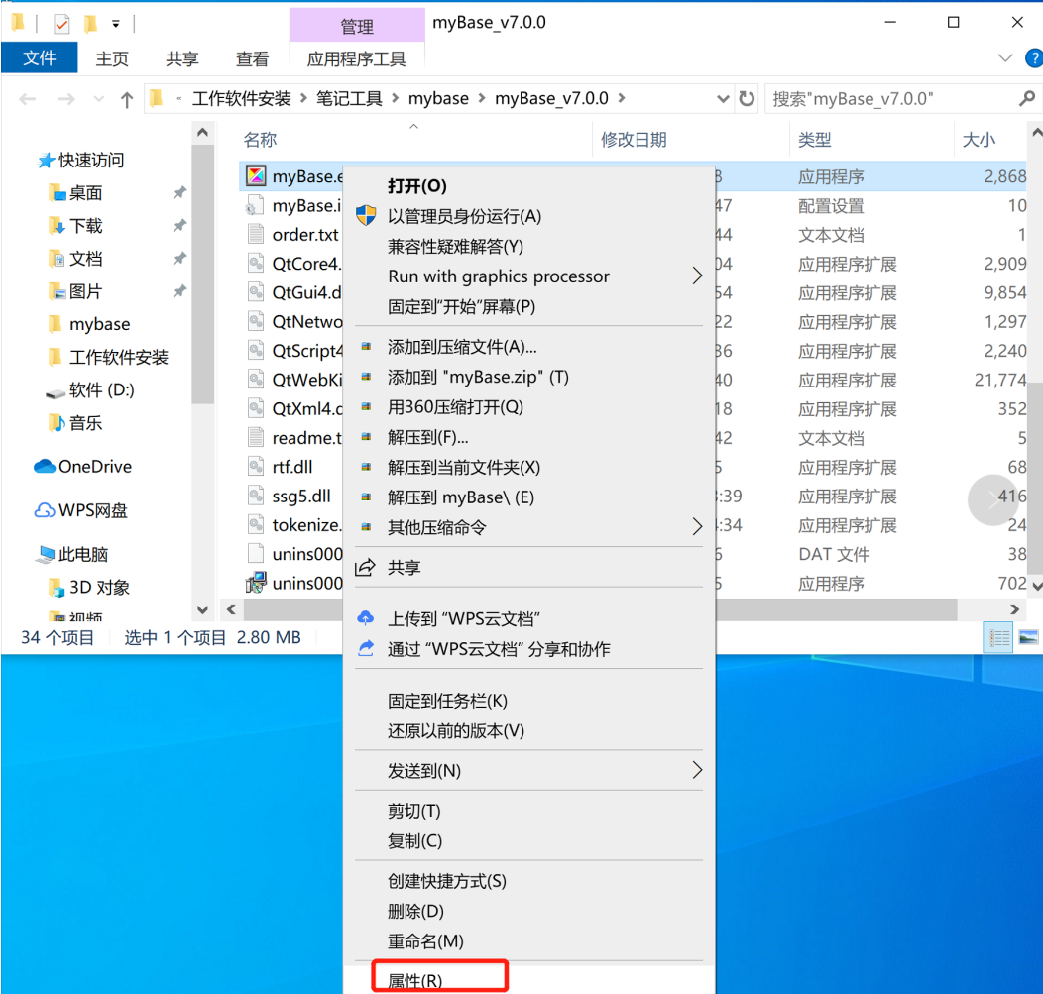Screen dimensions: 1043x994
Task: Switch to large icons view icon
Action: coord(1028,637)
